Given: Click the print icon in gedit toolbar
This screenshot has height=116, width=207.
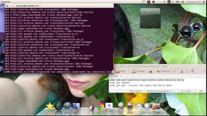Looking at the screenshot, I should point(151,71).
